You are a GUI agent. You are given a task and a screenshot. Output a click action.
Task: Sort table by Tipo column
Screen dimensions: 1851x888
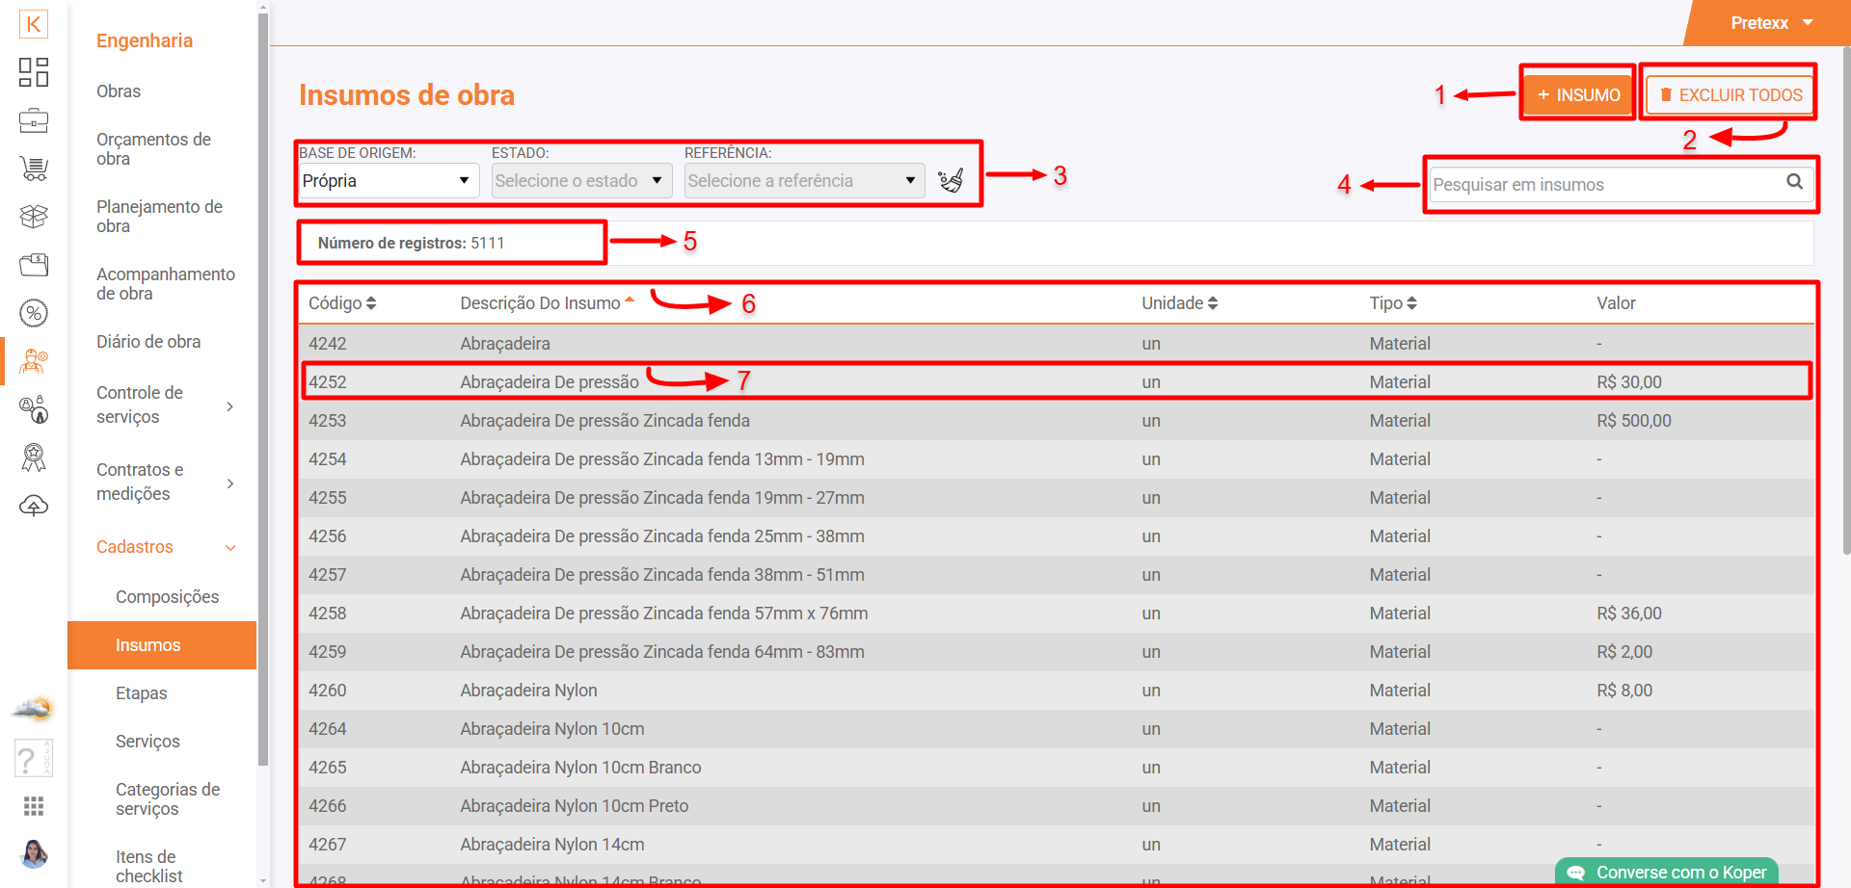click(x=1392, y=303)
